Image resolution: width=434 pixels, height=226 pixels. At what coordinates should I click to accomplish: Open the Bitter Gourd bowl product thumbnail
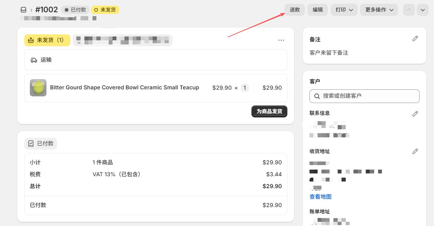pos(38,88)
